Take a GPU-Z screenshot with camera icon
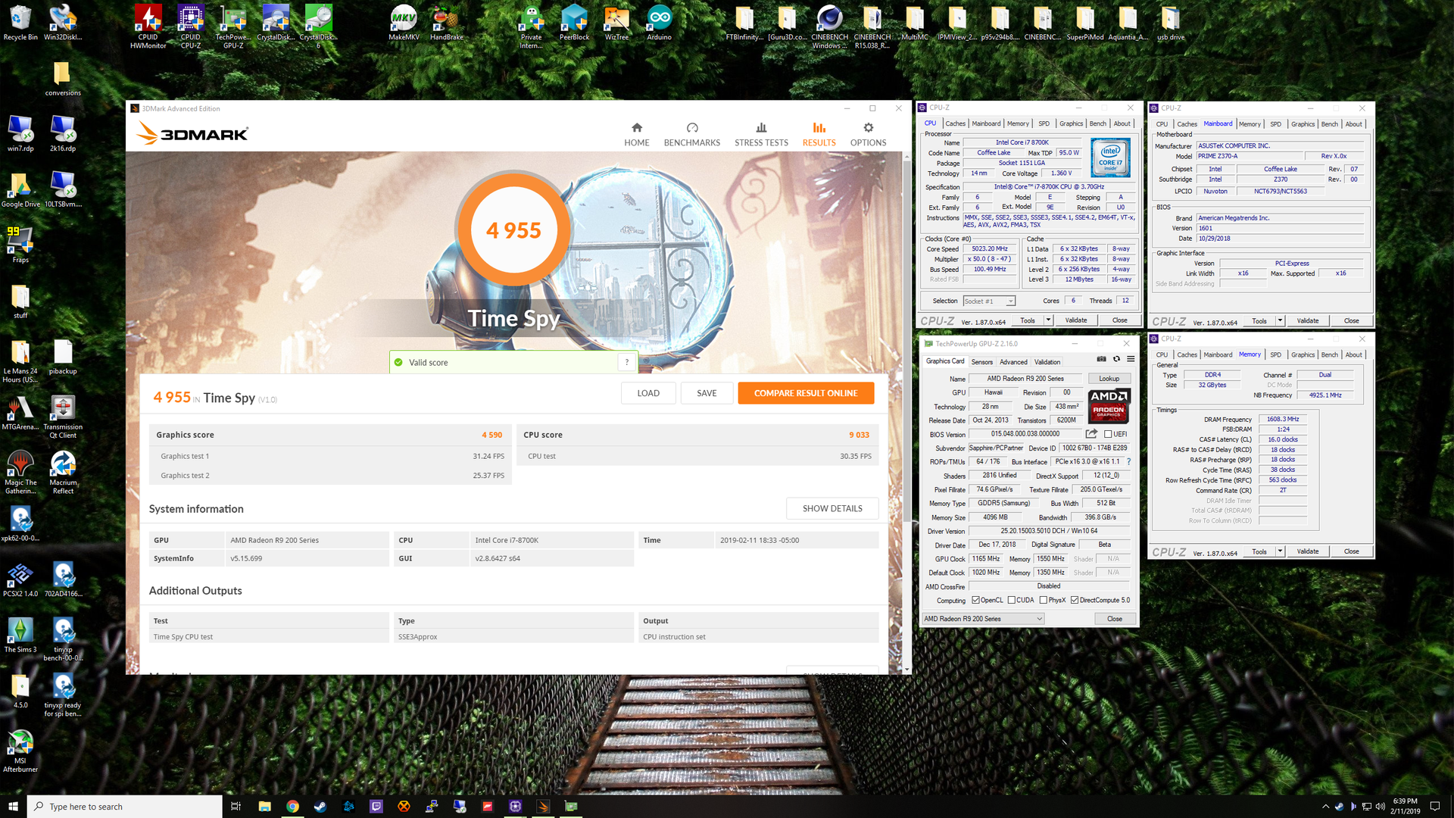 1101,359
